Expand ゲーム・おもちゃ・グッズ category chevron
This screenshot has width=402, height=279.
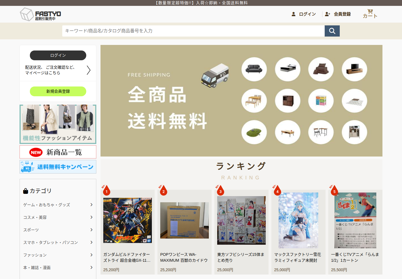[91, 205]
